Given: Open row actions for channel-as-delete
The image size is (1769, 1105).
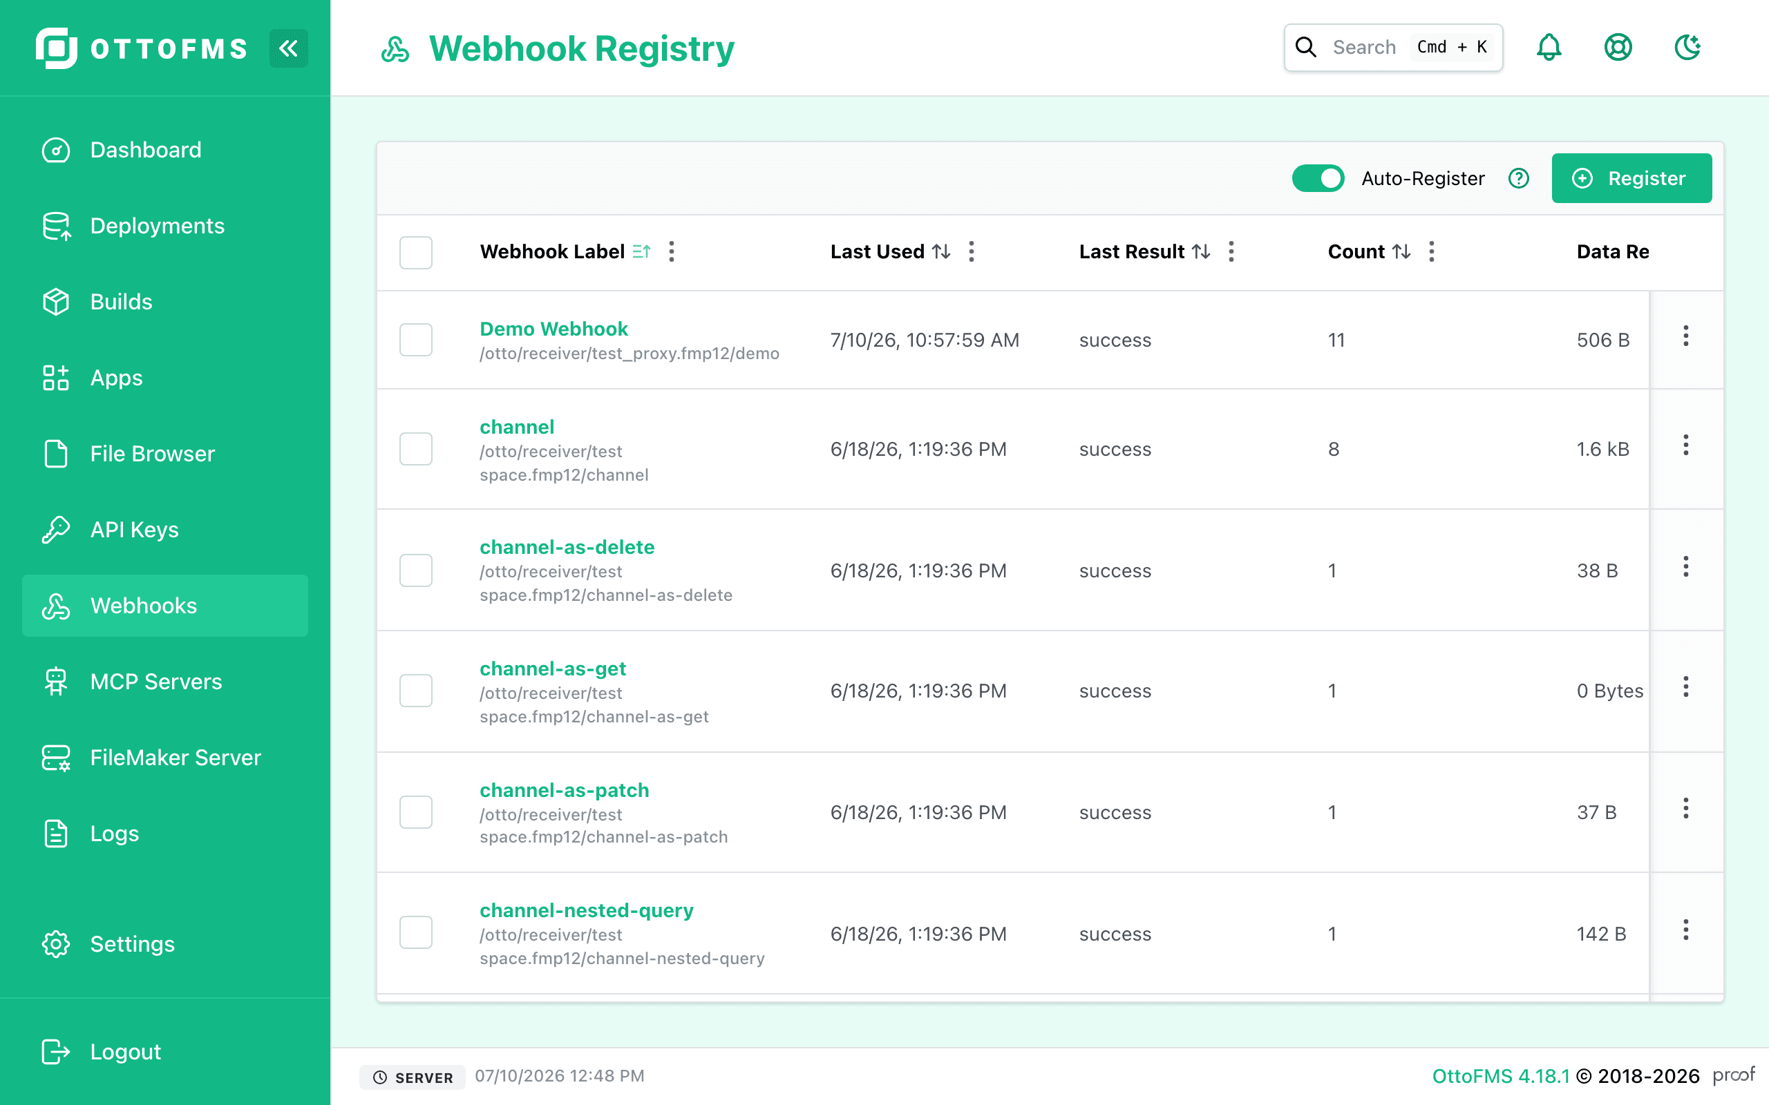Looking at the screenshot, I should [1686, 566].
